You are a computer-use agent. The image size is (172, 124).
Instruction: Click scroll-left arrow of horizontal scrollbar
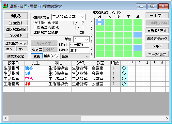click(6, 118)
